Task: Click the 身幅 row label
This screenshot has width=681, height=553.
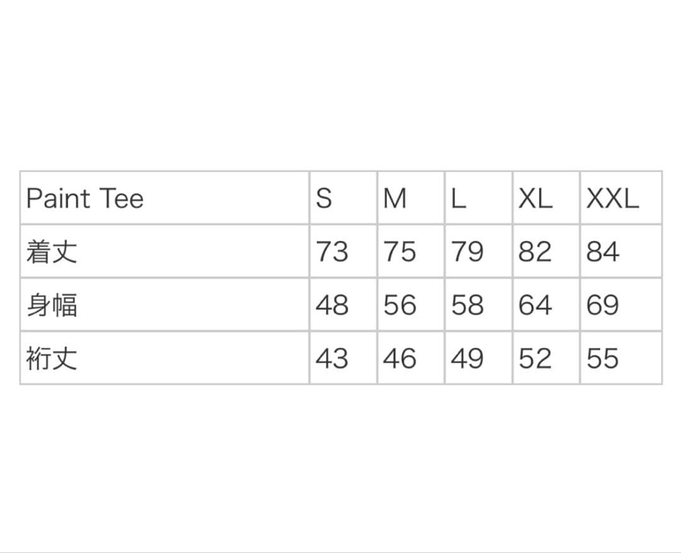Action: tap(52, 305)
